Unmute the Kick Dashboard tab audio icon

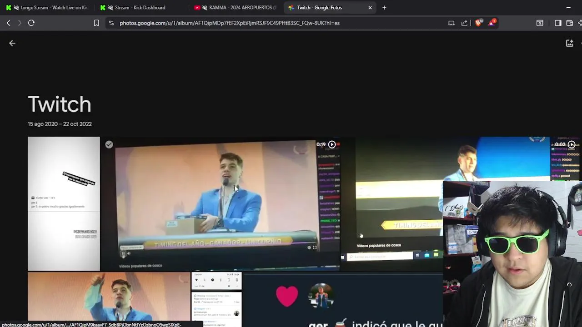(110, 8)
